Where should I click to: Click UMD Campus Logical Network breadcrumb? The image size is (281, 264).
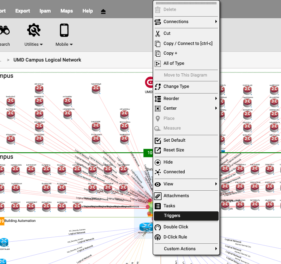(x=47, y=60)
